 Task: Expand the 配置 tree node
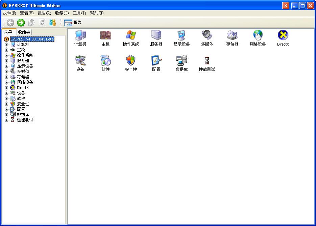coord(6,110)
